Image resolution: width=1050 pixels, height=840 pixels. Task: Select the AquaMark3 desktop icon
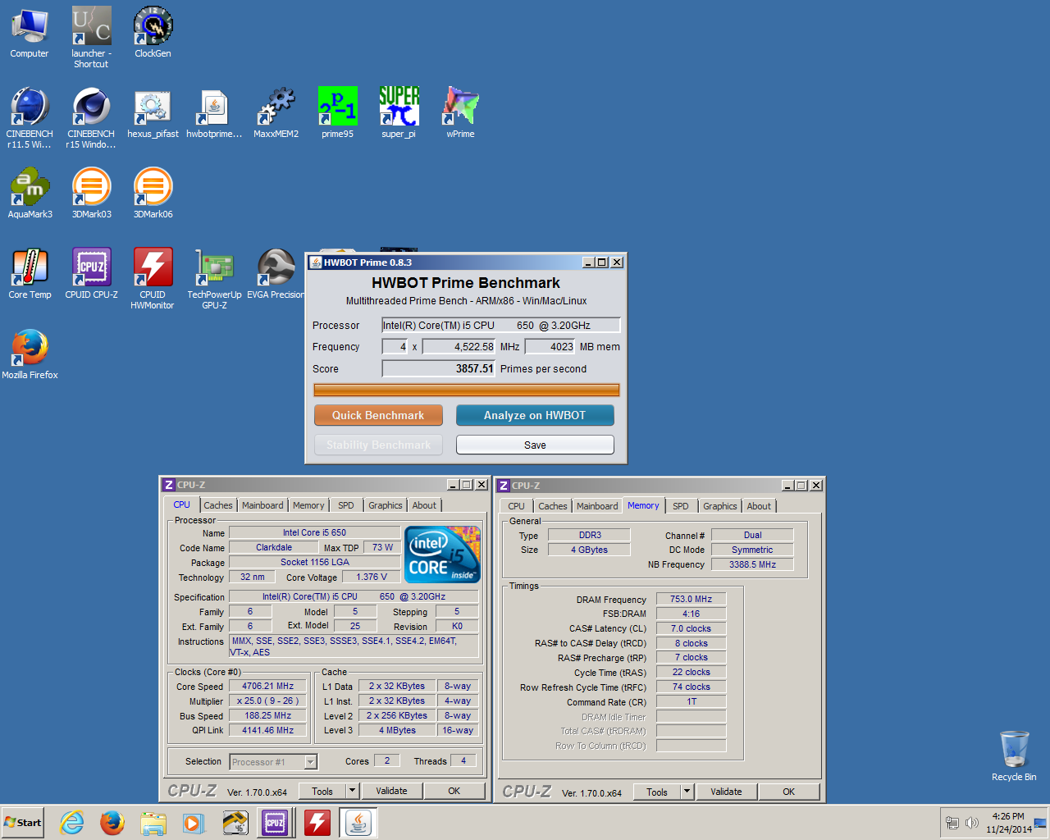pos(30,194)
